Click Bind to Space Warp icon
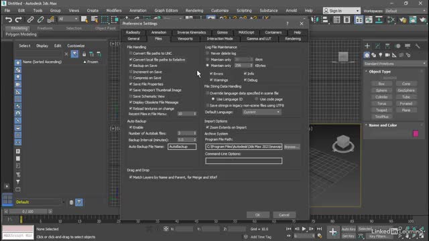 click(x=51, y=19)
